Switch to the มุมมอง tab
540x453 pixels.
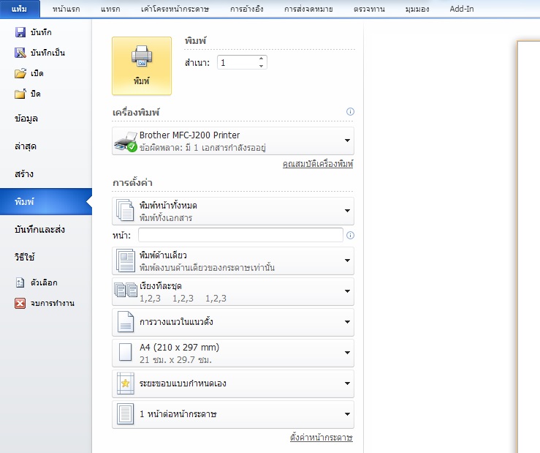pyautogui.click(x=417, y=9)
